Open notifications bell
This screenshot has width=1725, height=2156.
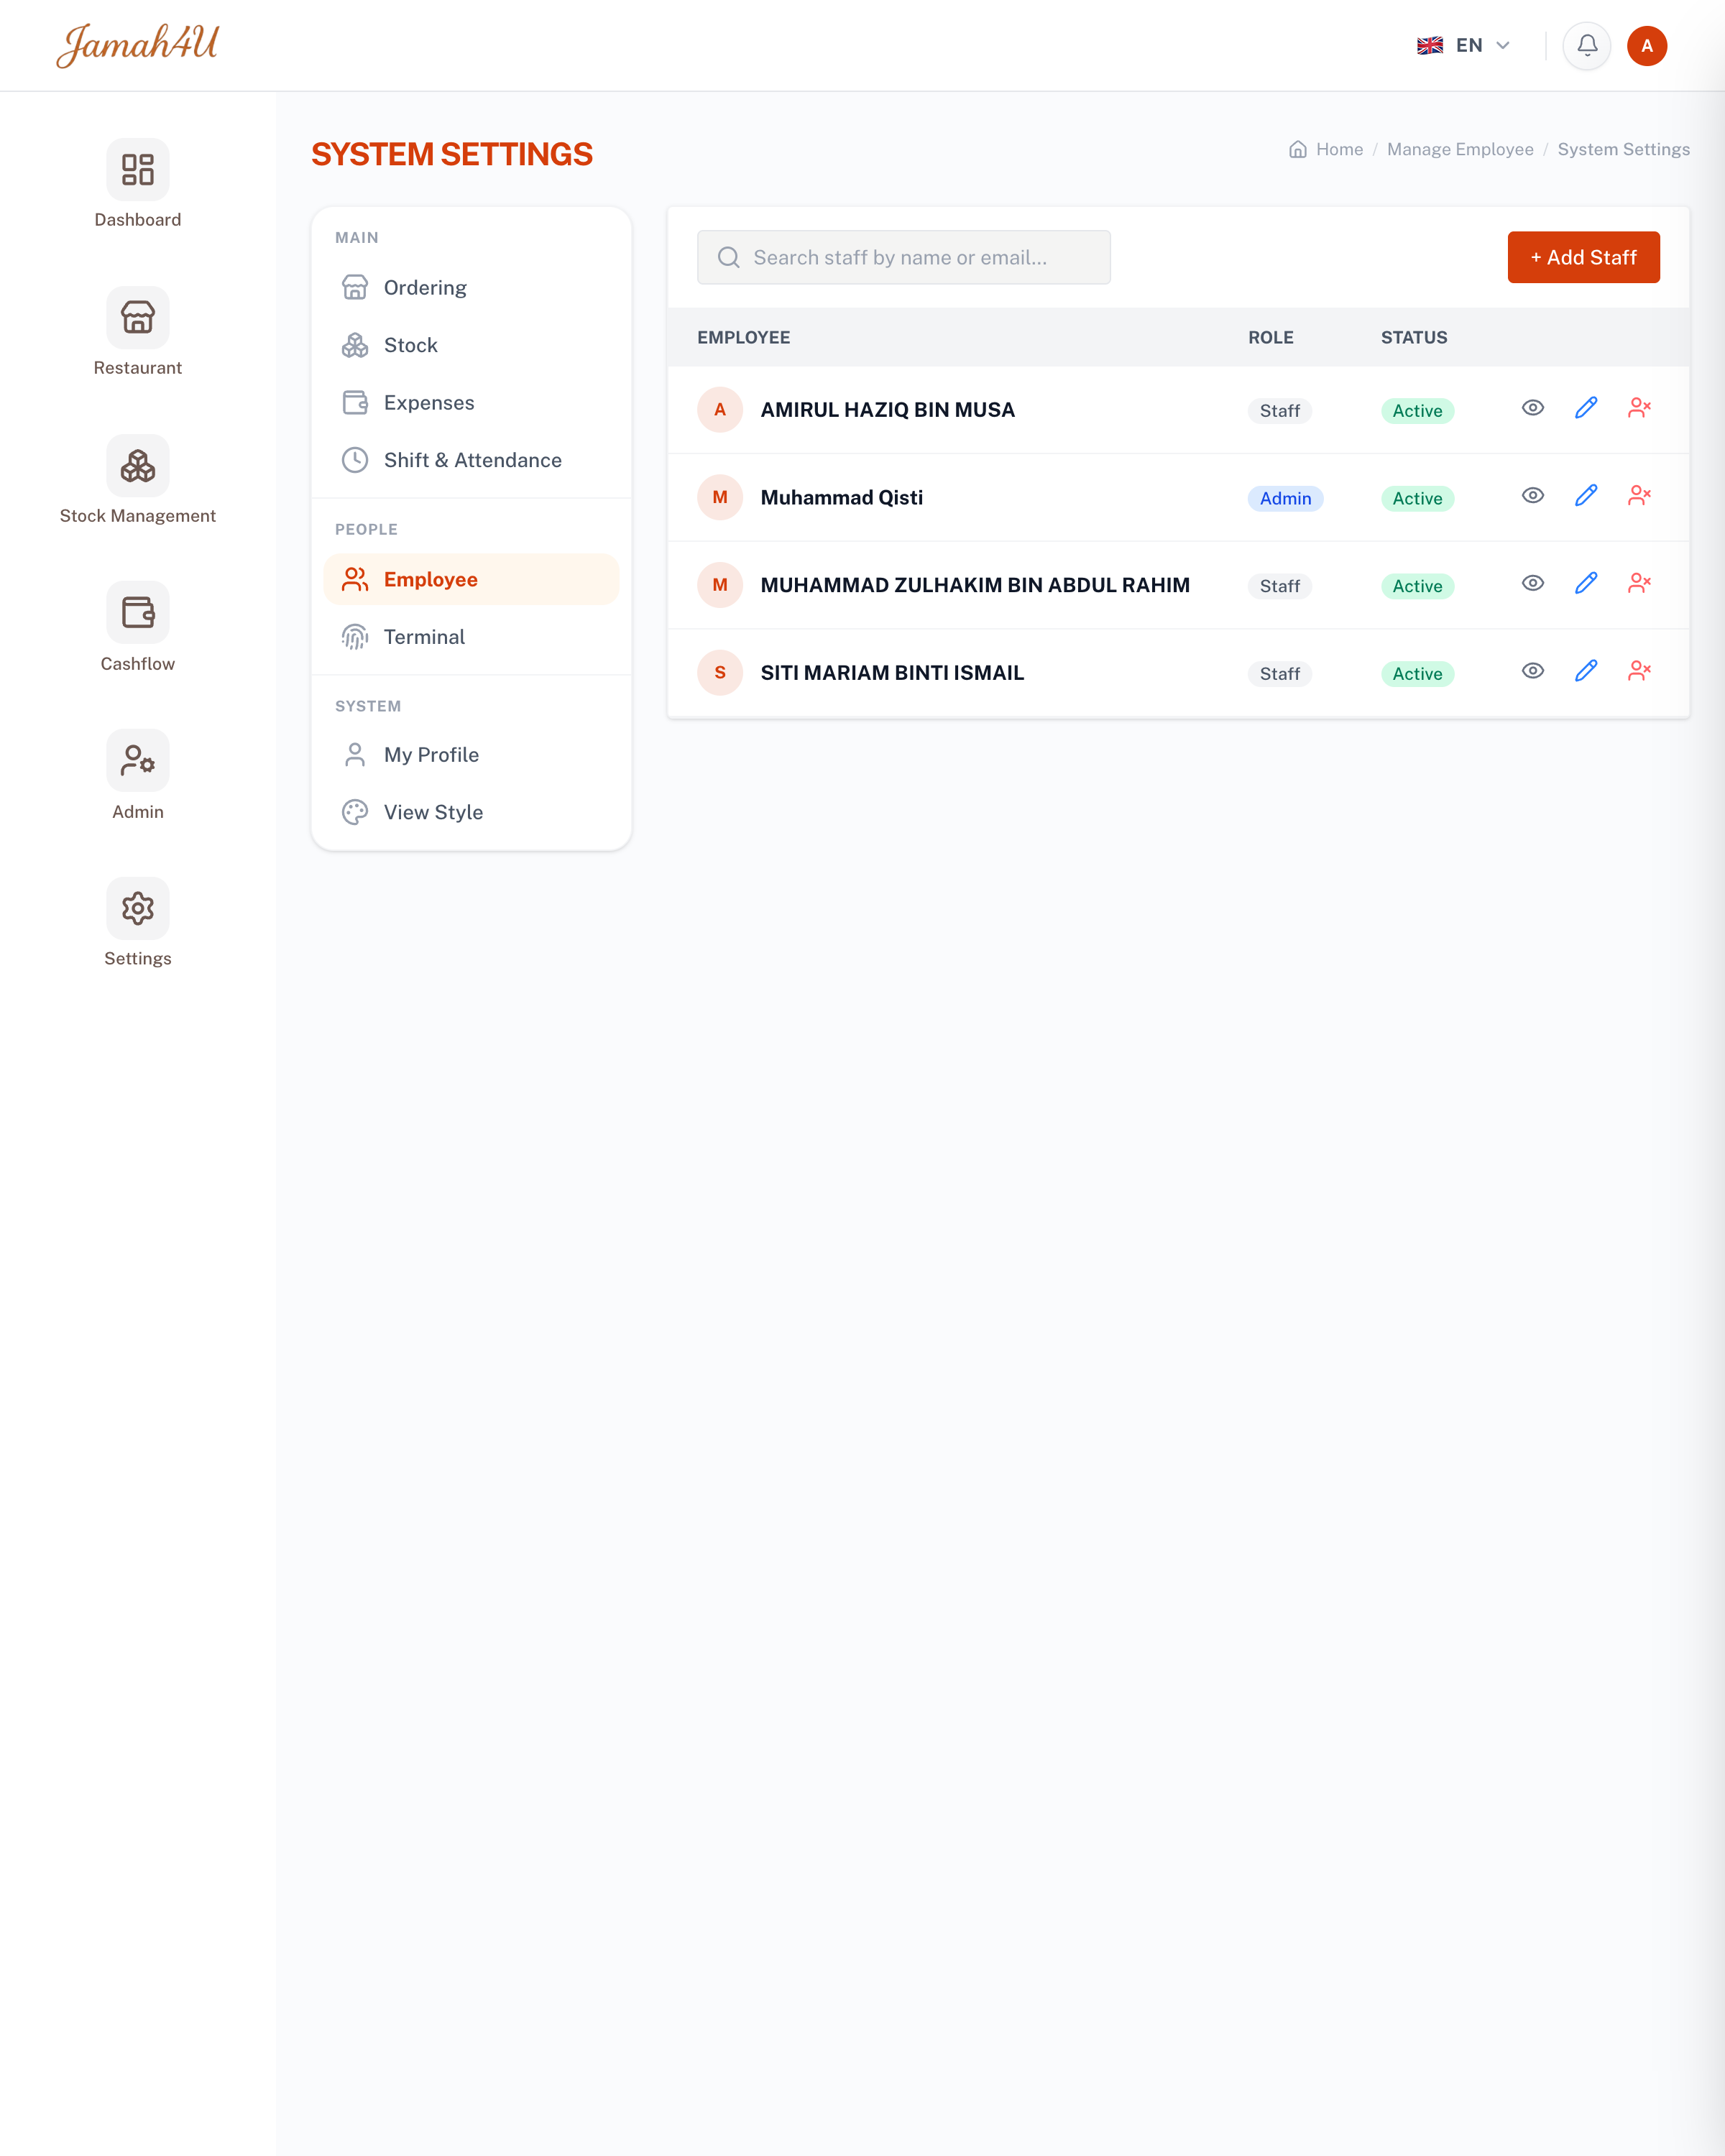pyautogui.click(x=1587, y=45)
